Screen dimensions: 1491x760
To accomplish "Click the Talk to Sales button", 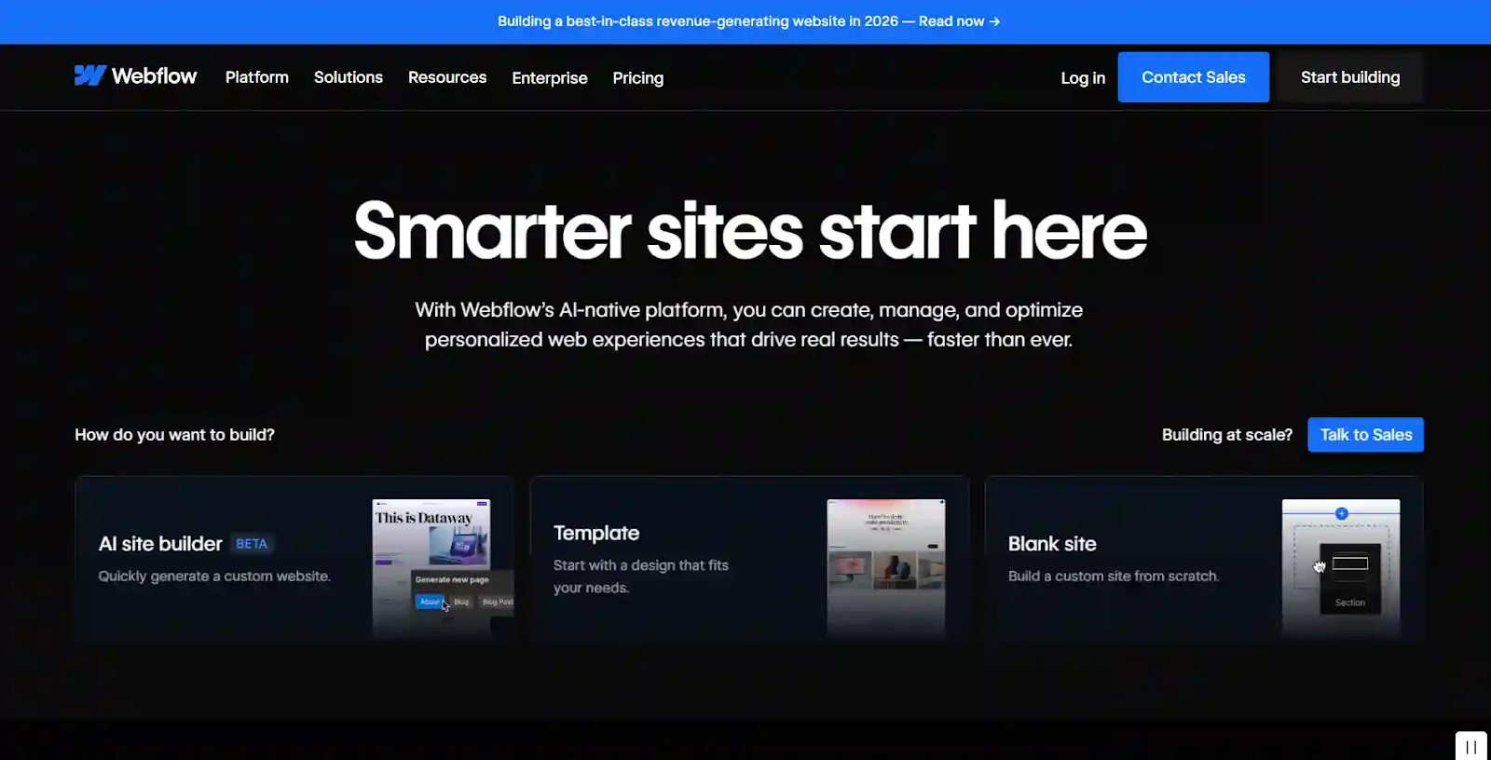I will tap(1366, 435).
